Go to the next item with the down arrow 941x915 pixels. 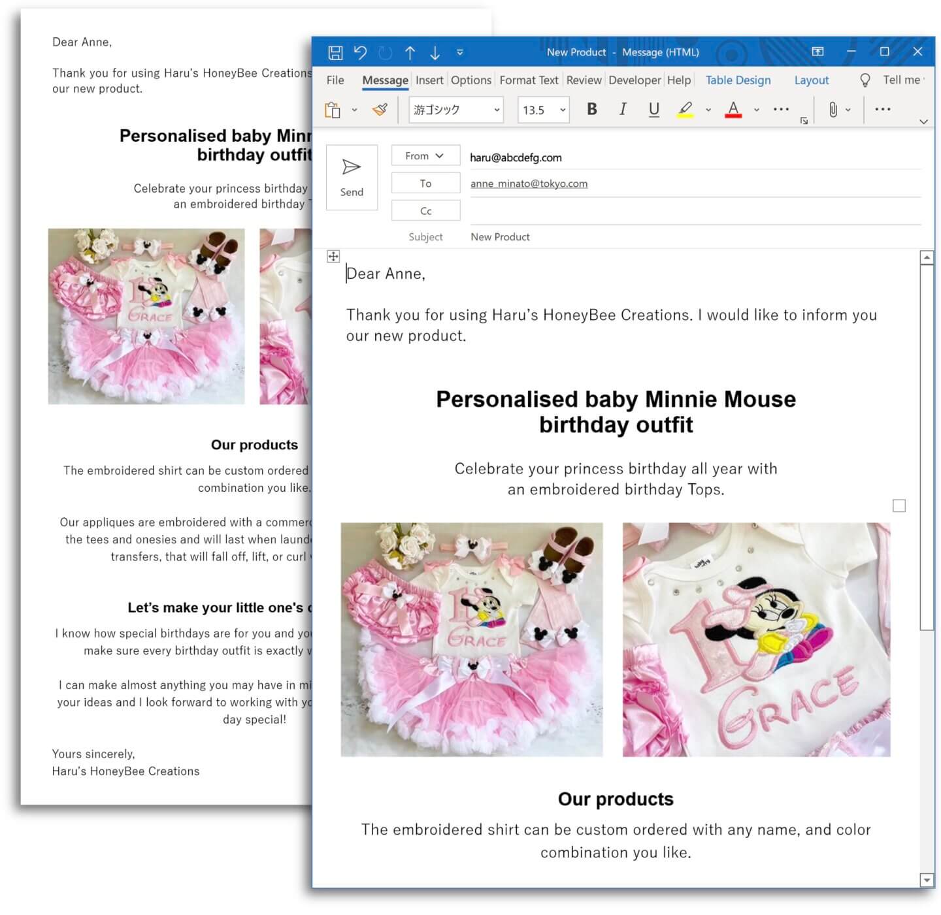coord(435,52)
